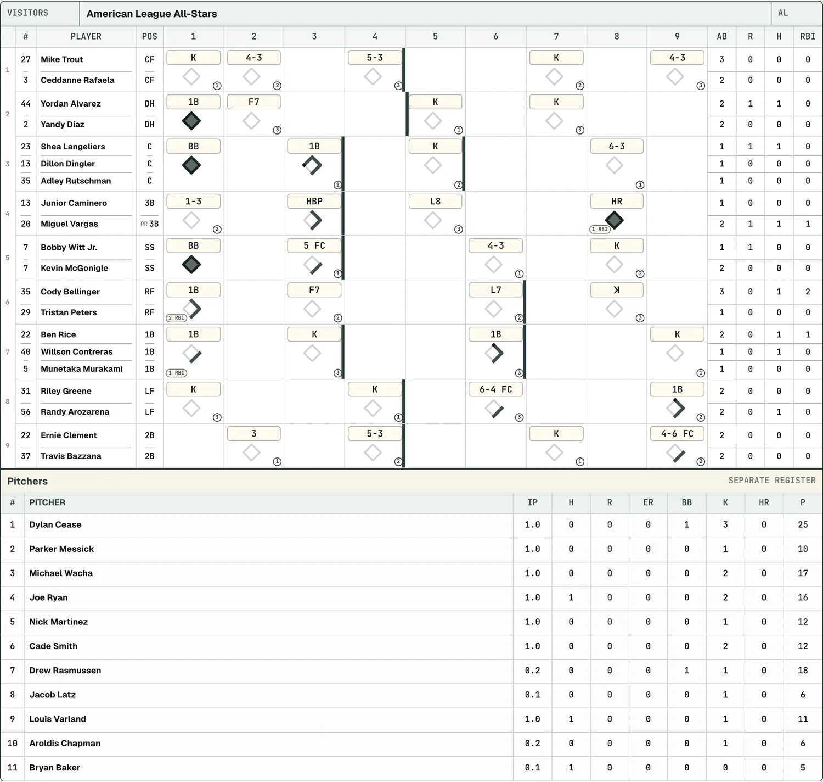Click Shea Langeliers' filled diamond in inning 1

click(x=191, y=165)
